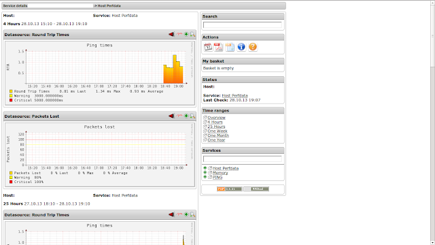
Task: Select the 25 Hours time range link
Action: pyautogui.click(x=216, y=127)
